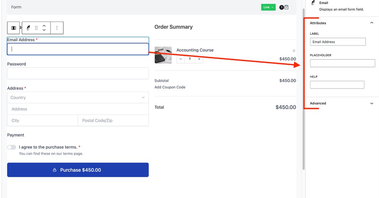The image size is (379, 198).
Task: Click the Accounting Course product thumbnail
Action: click(x=163, y=55)
